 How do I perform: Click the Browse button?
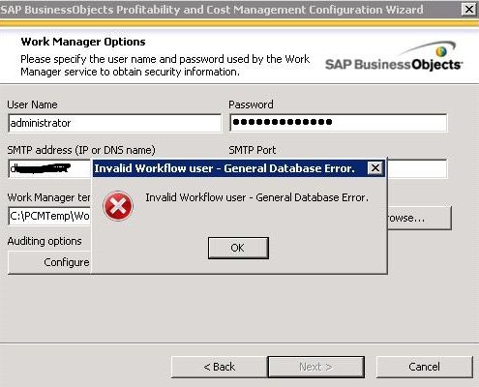(x=419, y=219)
